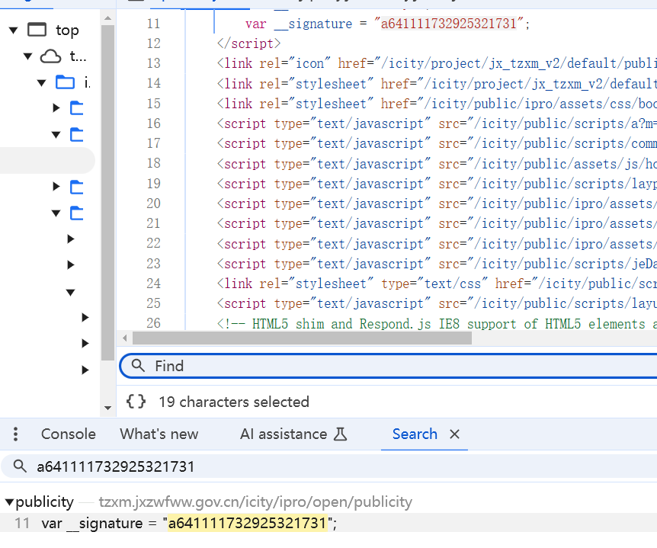Open the drawer three-dot menu

click(x=15, y=434)
